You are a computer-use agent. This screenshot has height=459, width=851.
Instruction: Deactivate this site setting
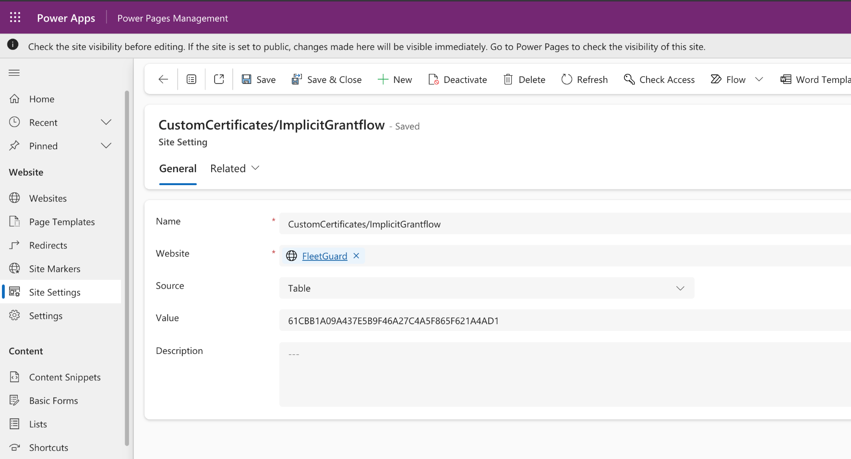tap(457, 80)
